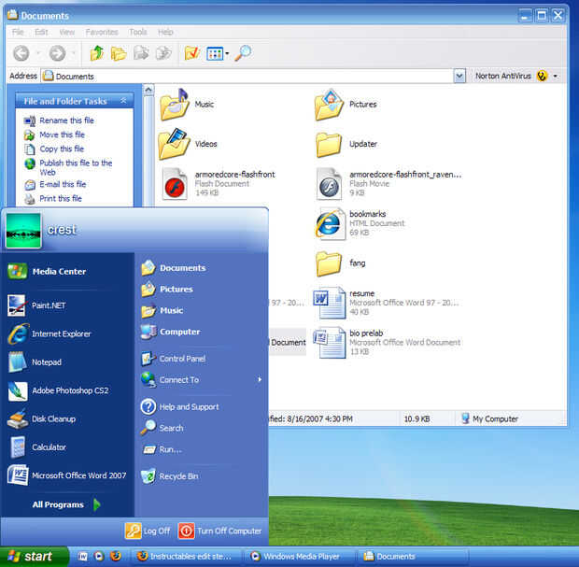Open the Videos folder

tap(189, 144)
